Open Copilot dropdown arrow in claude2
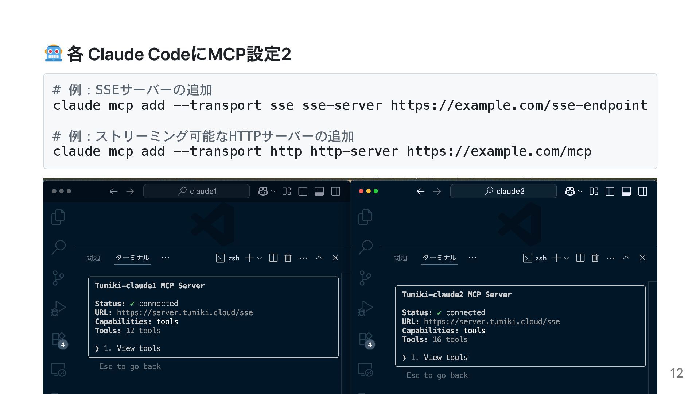Image resolution: width=700 pixels, height=394 pixels. pyautogui.click(x=580, y=191)
